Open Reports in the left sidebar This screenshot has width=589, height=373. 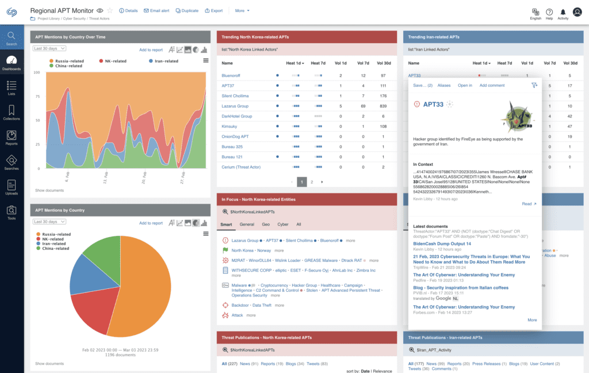pyautogui.click(x=12, y=138)
